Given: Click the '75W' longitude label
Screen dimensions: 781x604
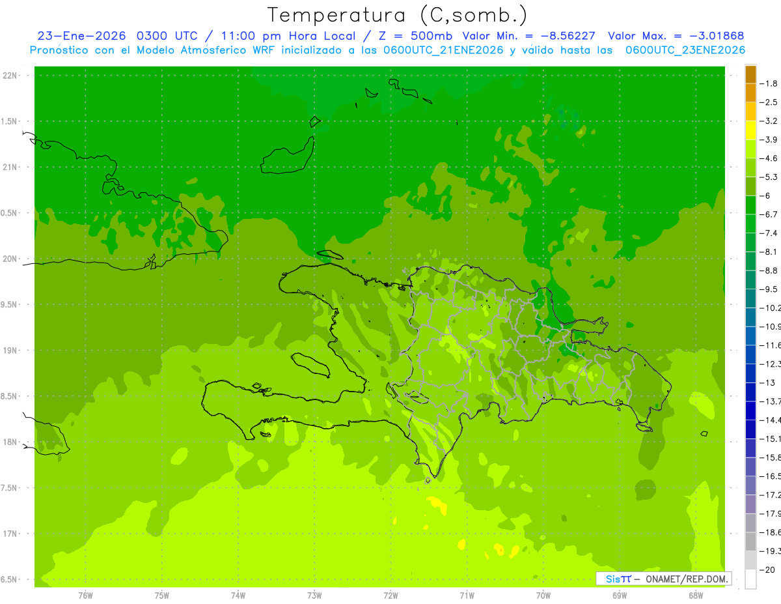Looking at the screenshot, I should point(161,596).
